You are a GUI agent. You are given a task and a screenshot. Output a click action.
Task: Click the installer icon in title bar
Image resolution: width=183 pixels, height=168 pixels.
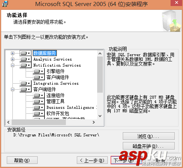point(5,4)
